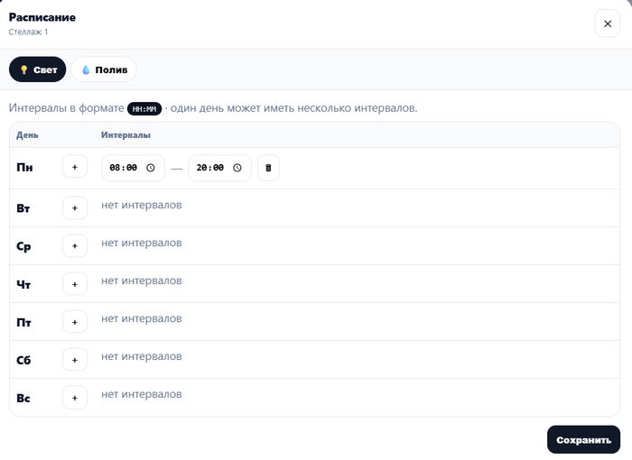Switch to the Полив tab
632x460 pixels.
[104, 69]
